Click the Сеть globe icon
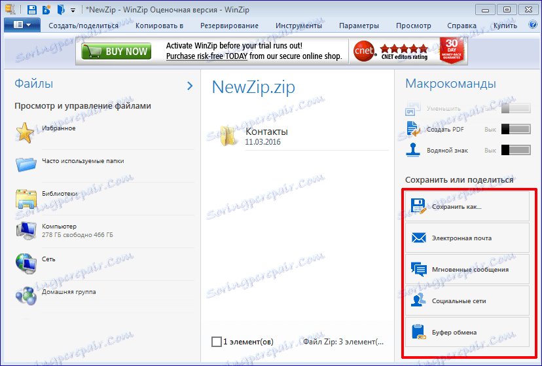542x366 pixels. pos(26,263)
